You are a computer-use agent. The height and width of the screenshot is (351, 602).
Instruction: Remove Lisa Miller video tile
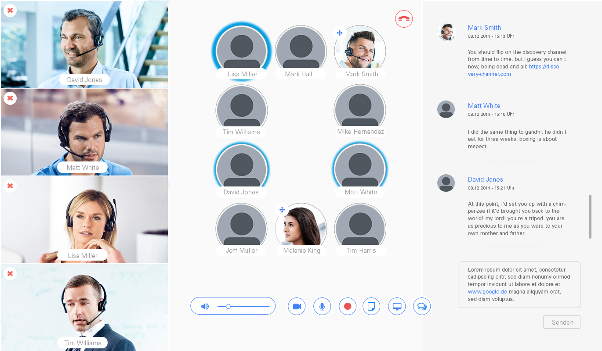click(x=10, y=186)
